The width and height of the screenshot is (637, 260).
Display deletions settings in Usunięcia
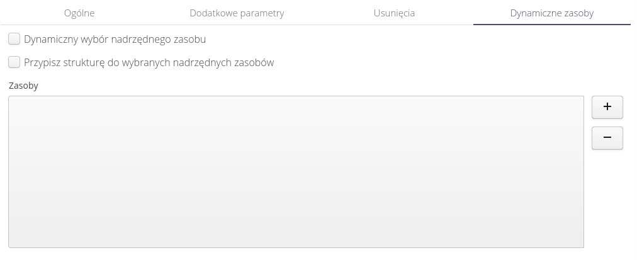tap(394, 13)
